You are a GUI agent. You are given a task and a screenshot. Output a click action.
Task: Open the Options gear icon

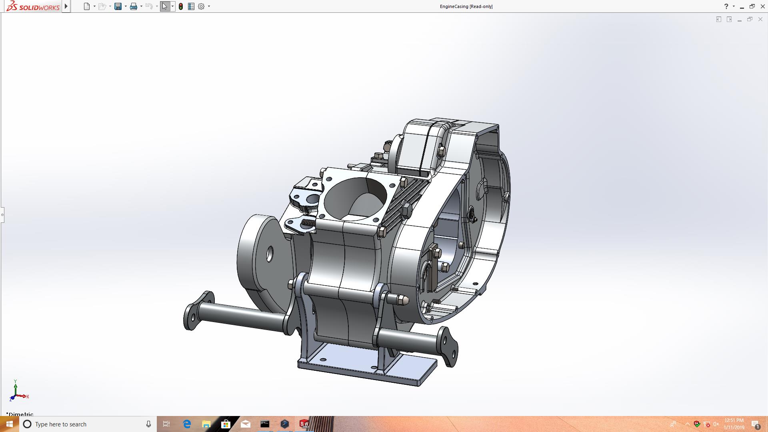click(x=201, y=6)
